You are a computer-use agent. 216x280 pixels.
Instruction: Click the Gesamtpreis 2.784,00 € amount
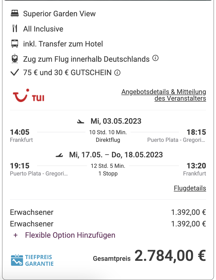(170, 256)
